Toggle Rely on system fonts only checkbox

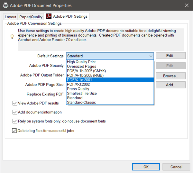[x=15, y=121]
